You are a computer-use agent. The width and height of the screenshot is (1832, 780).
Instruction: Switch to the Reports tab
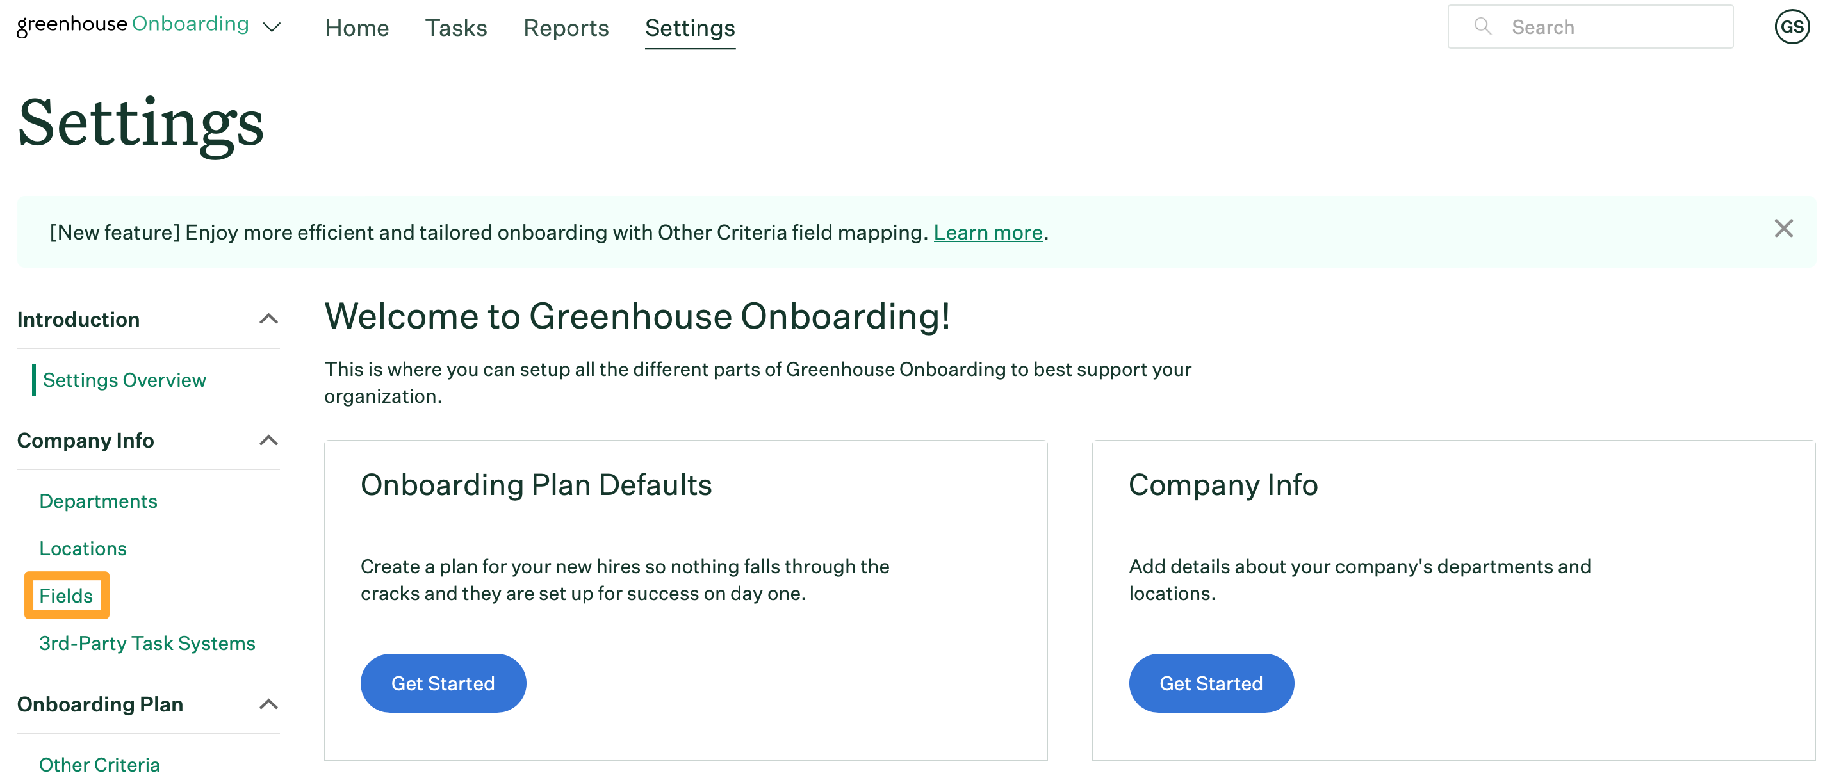pos(566,28)
